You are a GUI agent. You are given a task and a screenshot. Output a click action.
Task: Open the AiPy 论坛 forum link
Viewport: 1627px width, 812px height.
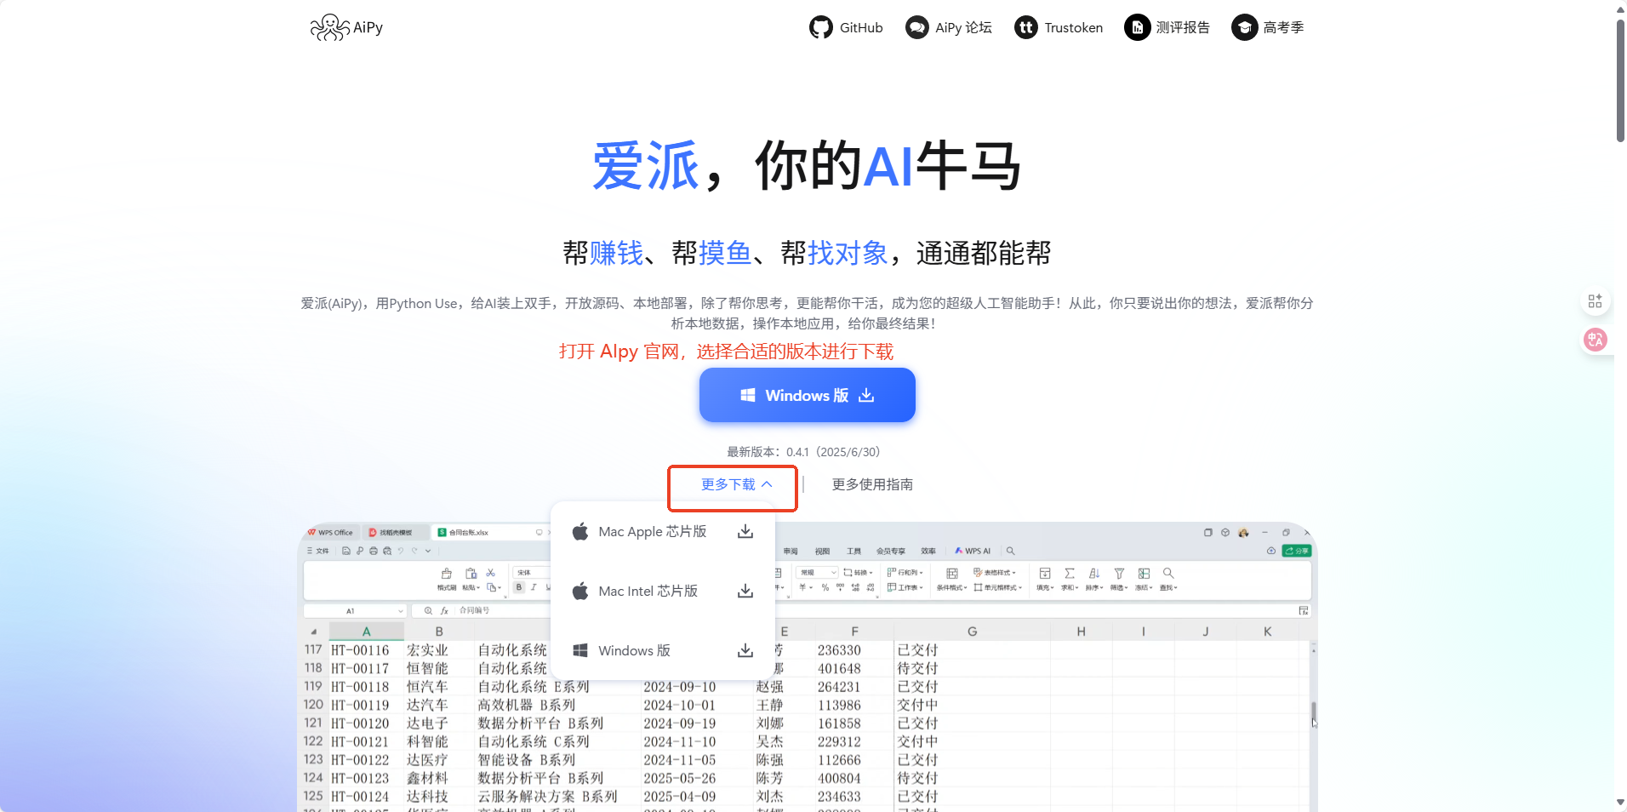[x=949, y=27]
